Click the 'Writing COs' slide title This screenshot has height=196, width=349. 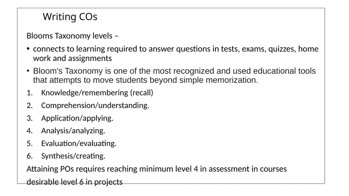click(x=70, y=17)
